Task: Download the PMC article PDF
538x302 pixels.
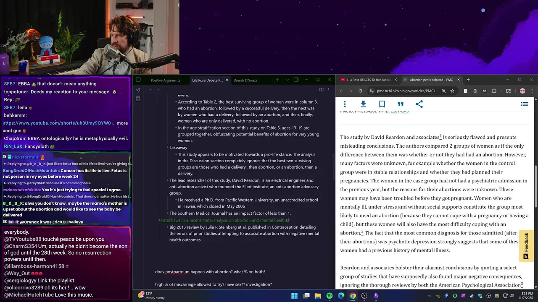Action: point(363,104)
